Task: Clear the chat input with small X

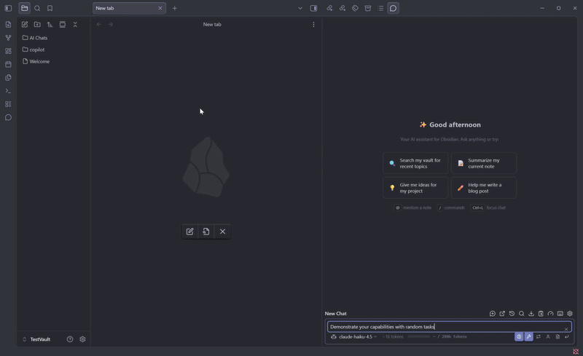Action: pyautogui.click(x=566, y=329)
